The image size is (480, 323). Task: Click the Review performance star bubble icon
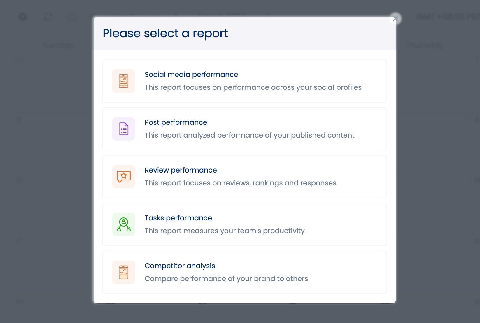[124, 177]
